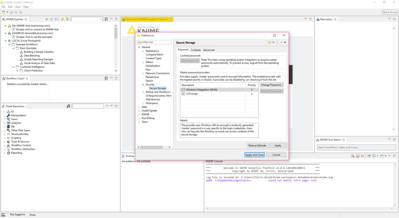Click the New workflow icon in main toolbar

coord(4,12)
